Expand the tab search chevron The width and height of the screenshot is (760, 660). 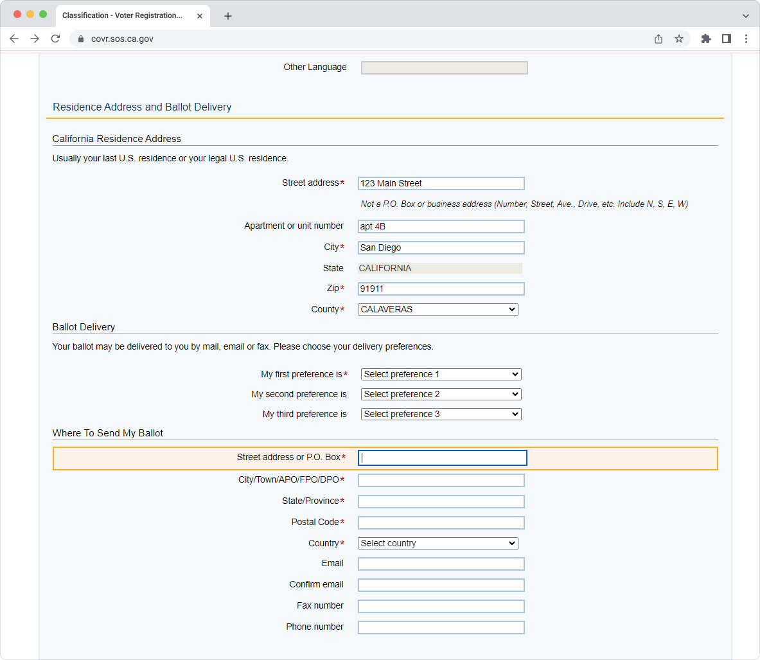745,16
